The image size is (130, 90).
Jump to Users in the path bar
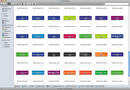pyautogui.click(x=24, y=86)
